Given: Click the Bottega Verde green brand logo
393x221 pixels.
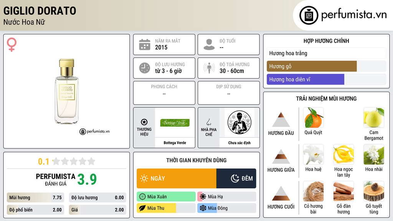Looking at the screenshot, I should click(x=175, y=123).
